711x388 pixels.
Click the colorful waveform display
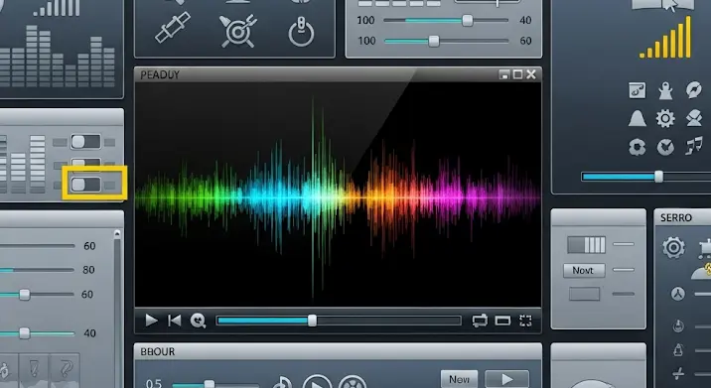[338, 194]
